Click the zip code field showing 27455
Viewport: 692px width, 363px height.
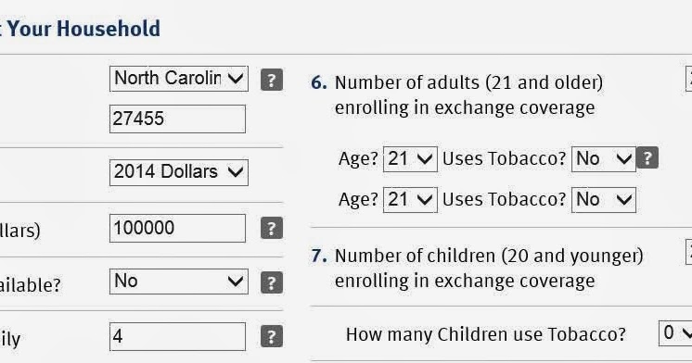tap(177, 119)
